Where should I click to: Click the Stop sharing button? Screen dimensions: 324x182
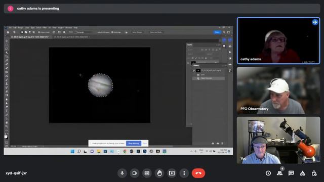point(134,143)
